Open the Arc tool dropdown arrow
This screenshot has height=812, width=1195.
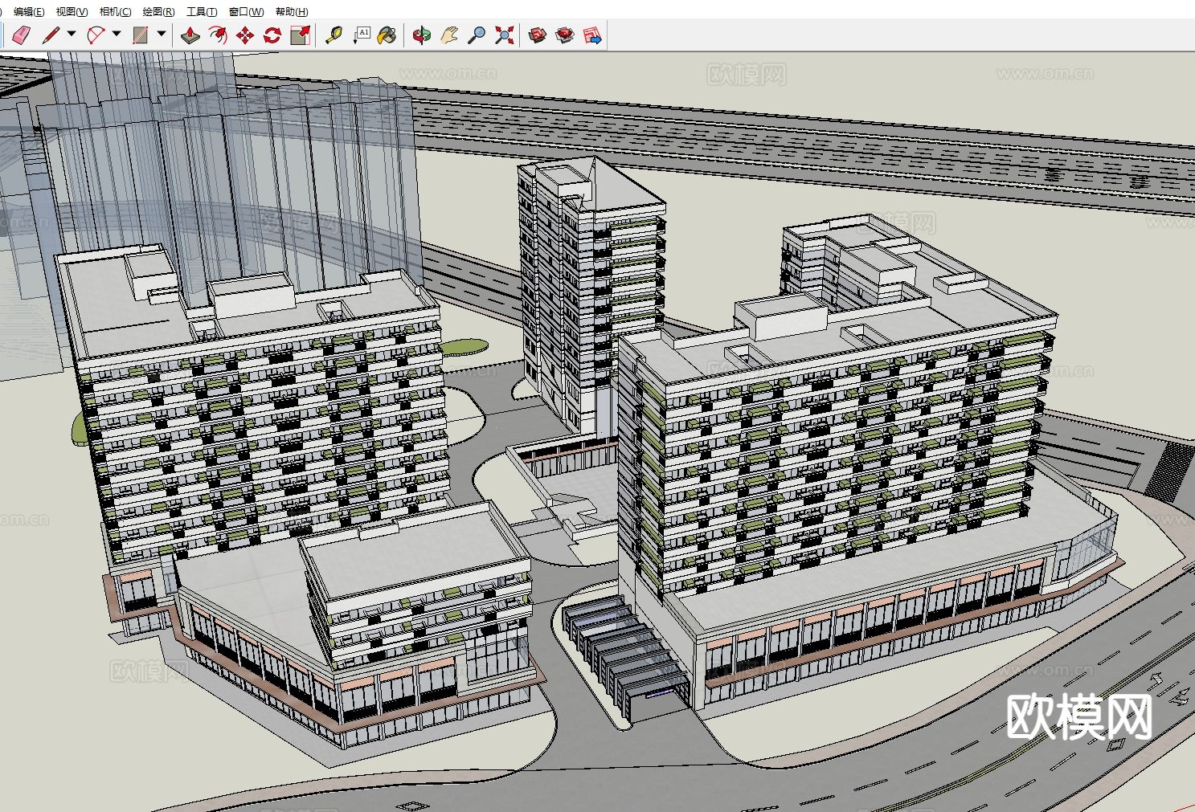point(117,35)
